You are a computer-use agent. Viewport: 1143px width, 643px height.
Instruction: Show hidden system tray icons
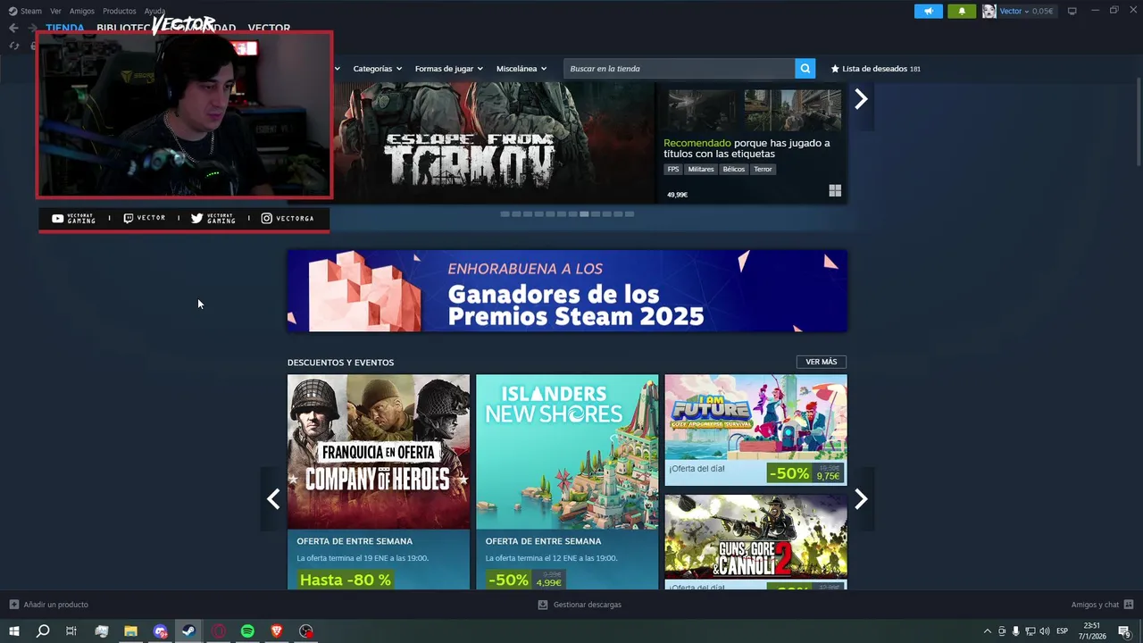point(987,631)
